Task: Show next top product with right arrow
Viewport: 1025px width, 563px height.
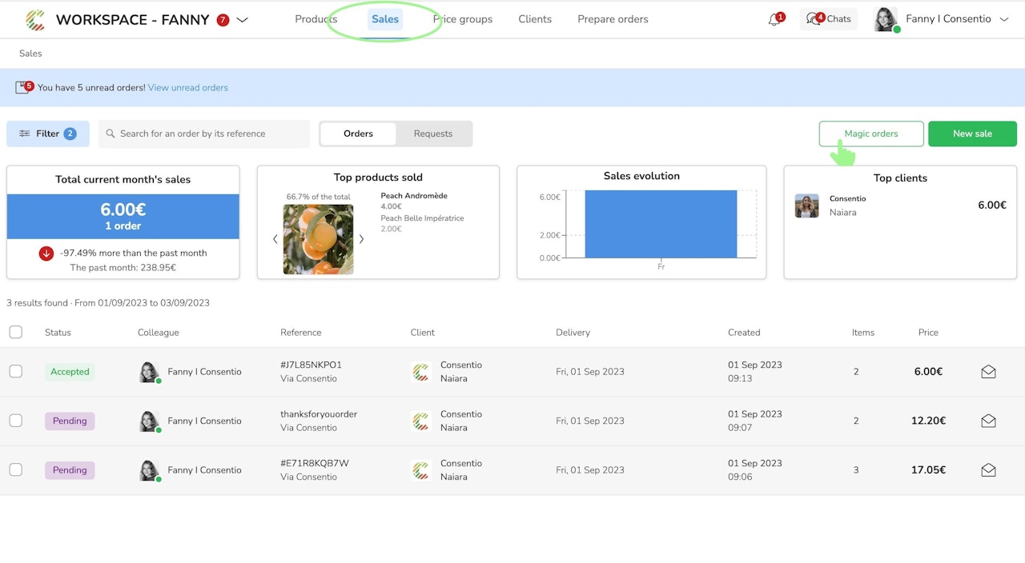Action: (x=361, y=239)
